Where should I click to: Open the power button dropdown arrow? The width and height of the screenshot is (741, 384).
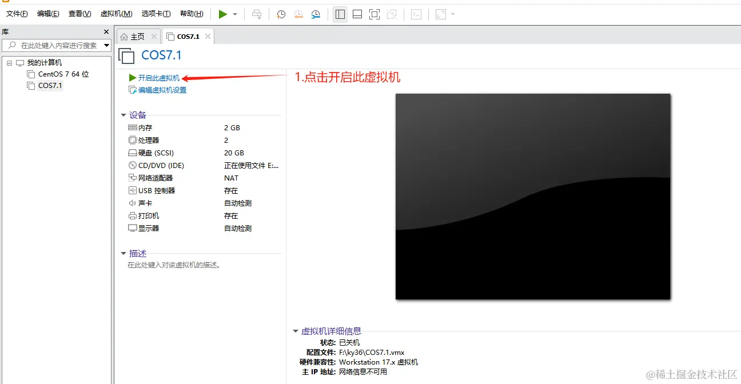(x=234, y=14)
